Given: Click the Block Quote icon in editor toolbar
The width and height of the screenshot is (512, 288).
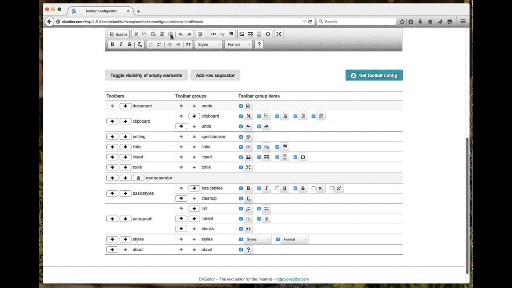Looking at the screenshot, I should pos(188,44).
